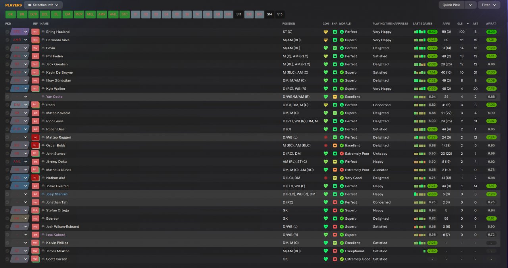Click Ederson's Hol status badge
This screenshot has width=508, height=268.
(x=35, y=219)
